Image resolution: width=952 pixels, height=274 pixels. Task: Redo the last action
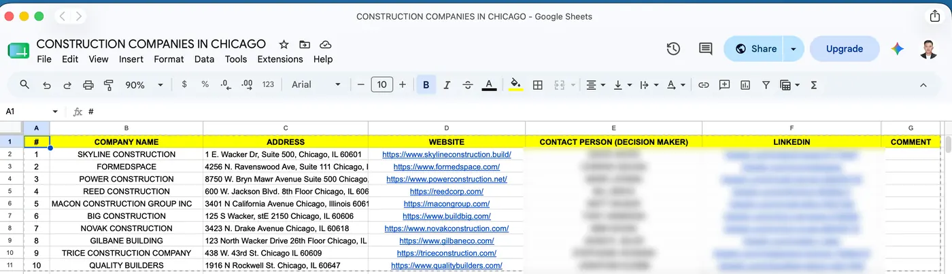(67, 85)
